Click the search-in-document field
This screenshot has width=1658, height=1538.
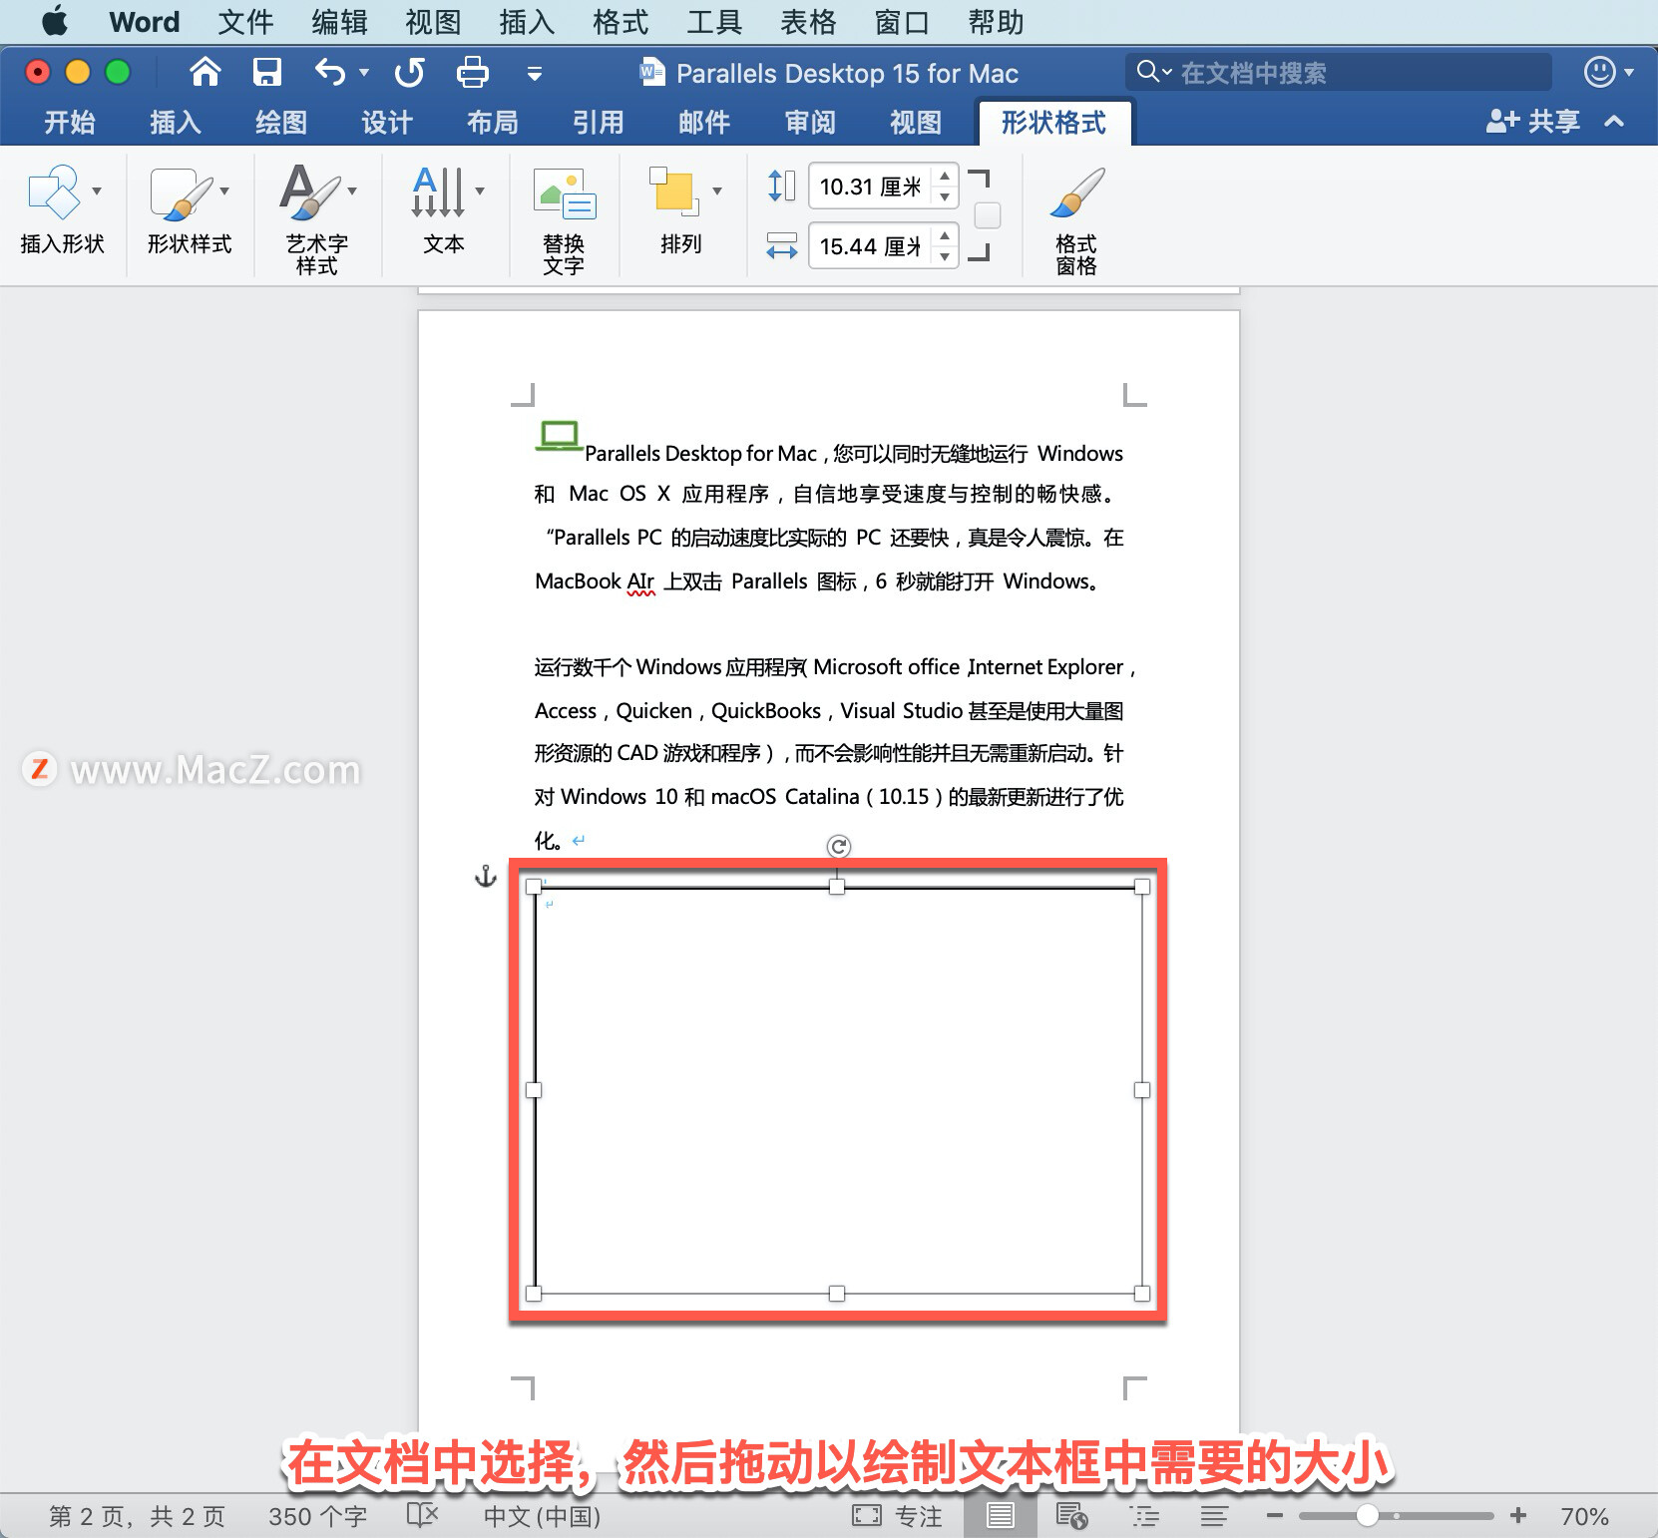(x=1339, y=72)
